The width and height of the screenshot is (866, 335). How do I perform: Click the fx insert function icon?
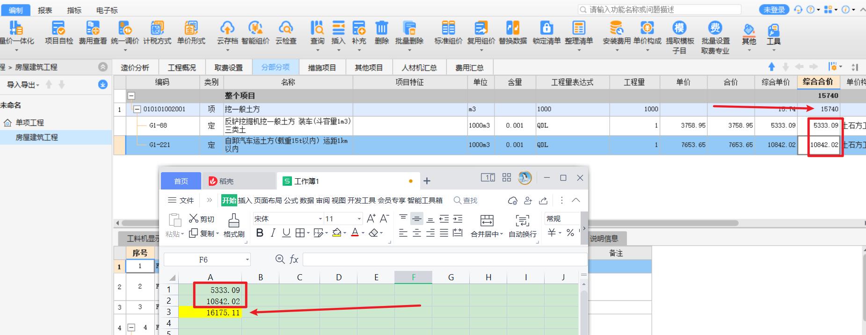coord(294,259)
